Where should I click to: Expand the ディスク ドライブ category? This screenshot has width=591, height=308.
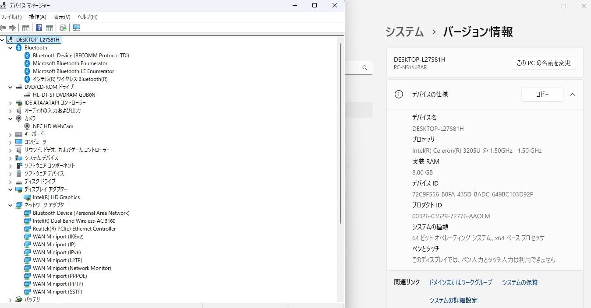(11, 182)
